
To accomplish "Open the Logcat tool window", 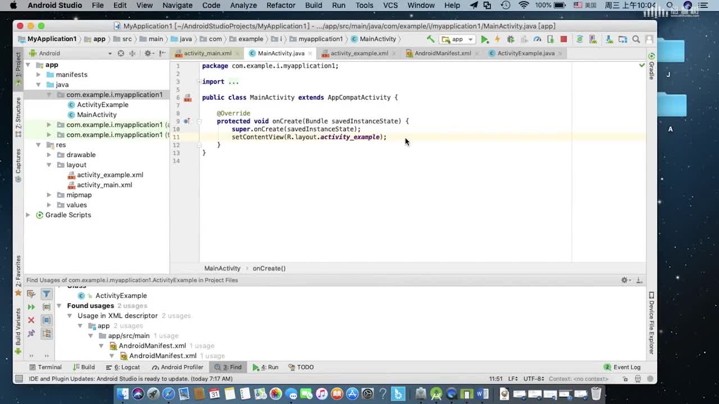I will point(122,367).
